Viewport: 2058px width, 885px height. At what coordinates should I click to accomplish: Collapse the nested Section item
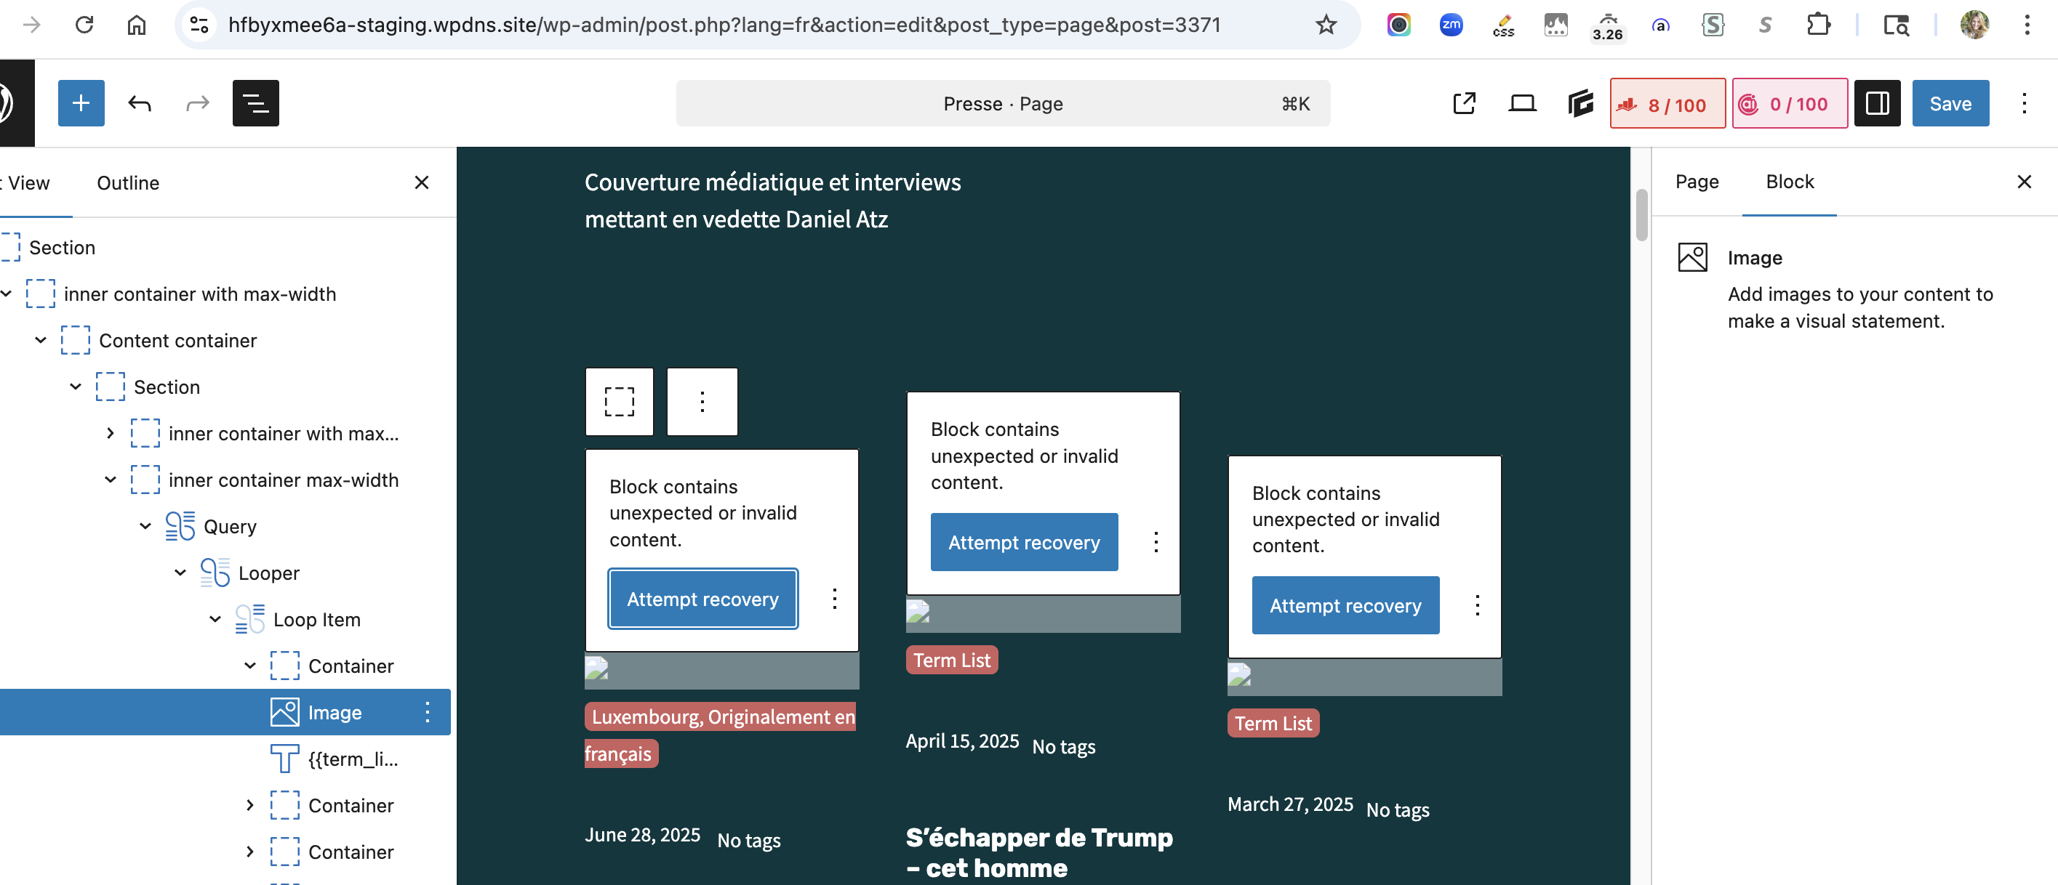tap(76, 387)
